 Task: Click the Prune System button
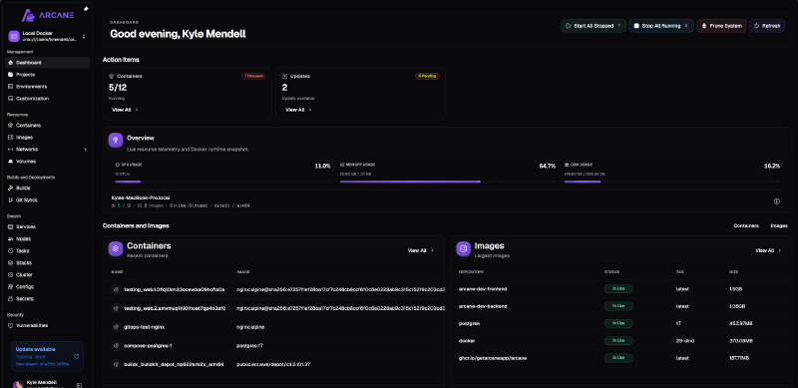pos(721,26)
